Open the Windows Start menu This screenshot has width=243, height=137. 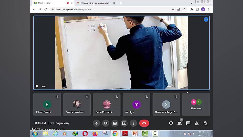[x=35, y=134]
